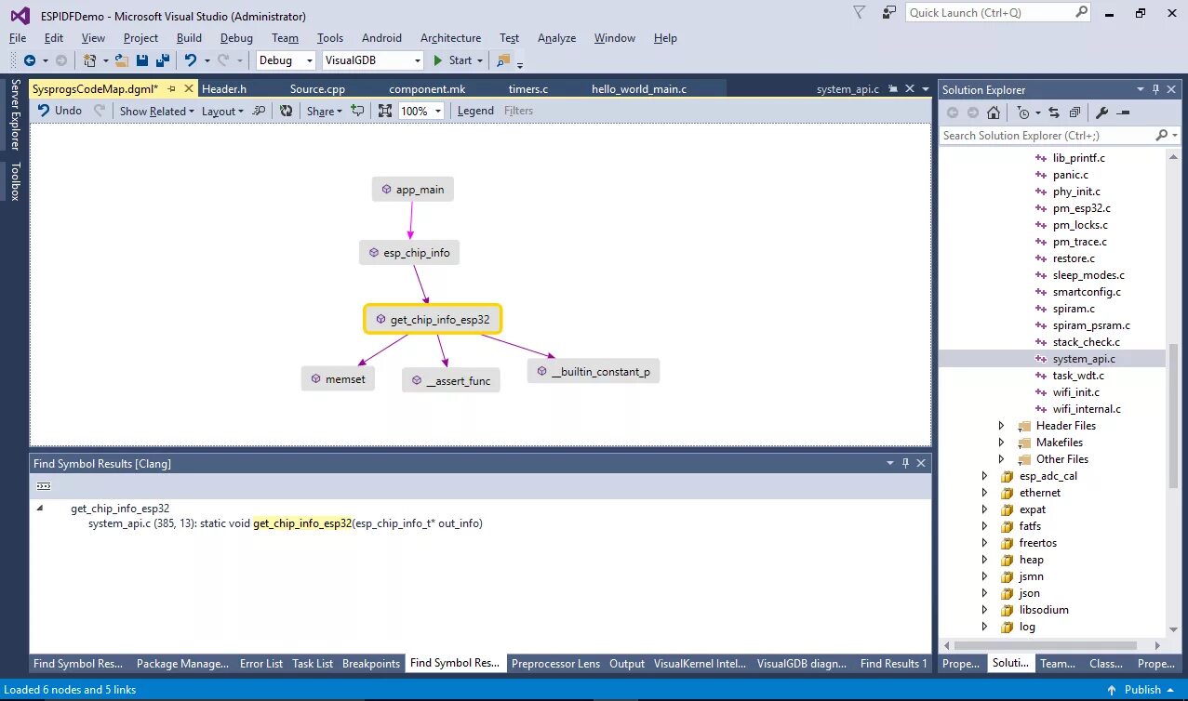The image size is (1188, 701).
Task: Switch to the Preprocessor Lens tab
Action: pyautogui.click(x=555, y=664)
